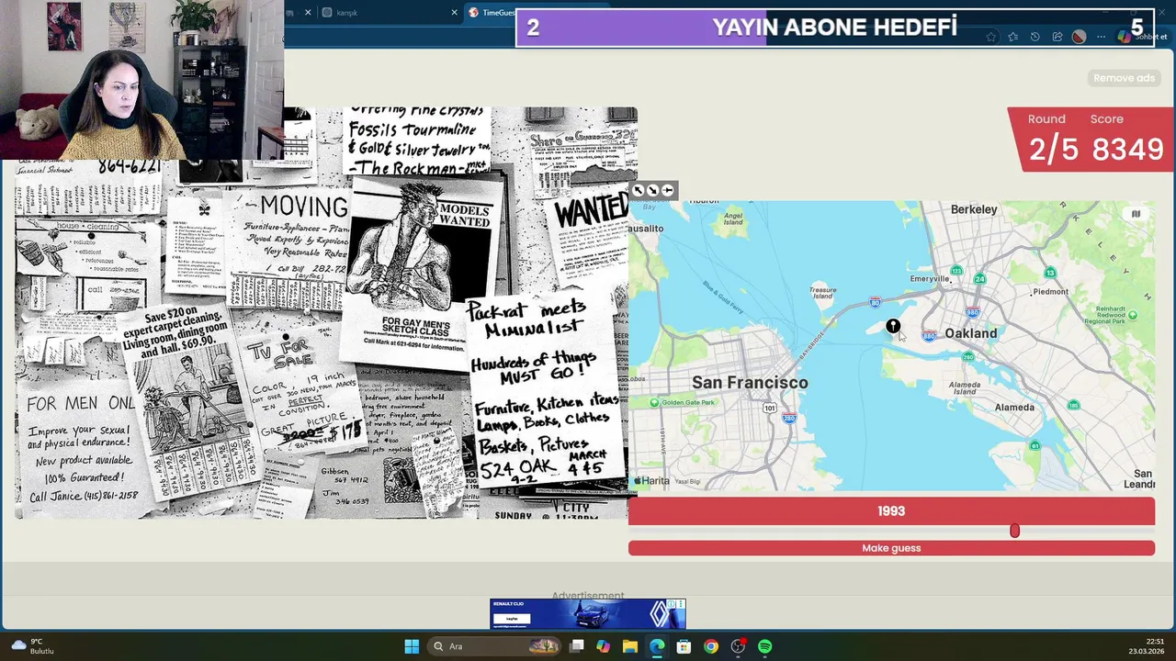1176x661 pixels.
Task: Open browser Settings and more menu
Action: click(x=1101, y=37)
